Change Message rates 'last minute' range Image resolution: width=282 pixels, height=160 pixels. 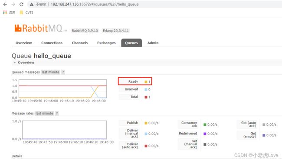point(44,113)
